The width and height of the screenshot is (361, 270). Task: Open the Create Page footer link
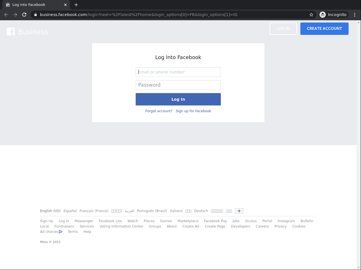(x=215, y=226)
